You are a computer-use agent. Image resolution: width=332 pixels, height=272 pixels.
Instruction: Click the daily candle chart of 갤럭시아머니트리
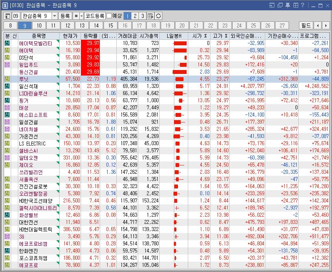coord(177,208)
